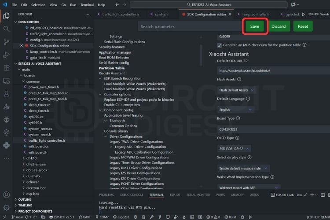Screen dimensions: 330x220
Task: Go back using the navigation arrow
Action: (117, 5)
